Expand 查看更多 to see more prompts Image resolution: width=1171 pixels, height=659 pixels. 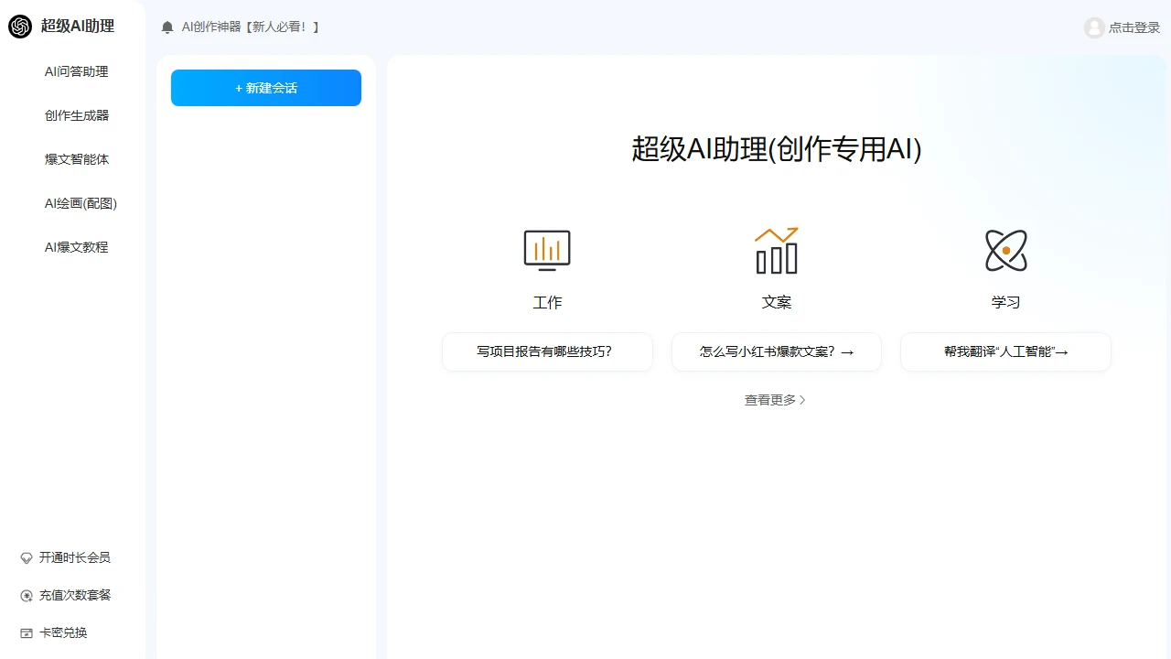(x=776, y=400)
